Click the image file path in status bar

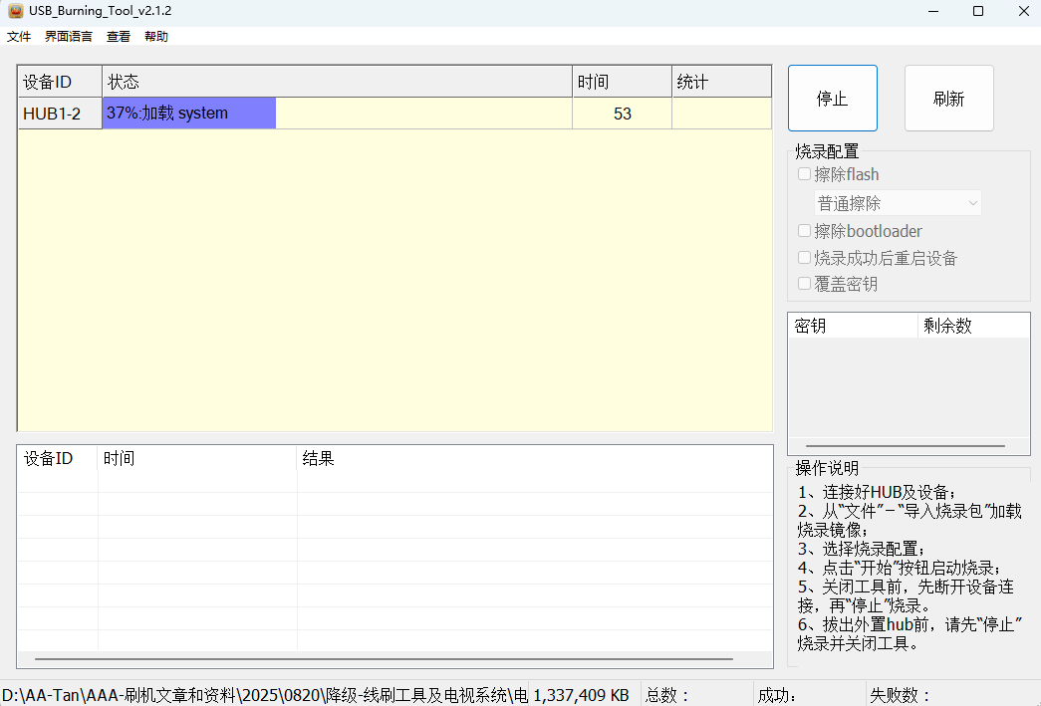tap(264, 695)
